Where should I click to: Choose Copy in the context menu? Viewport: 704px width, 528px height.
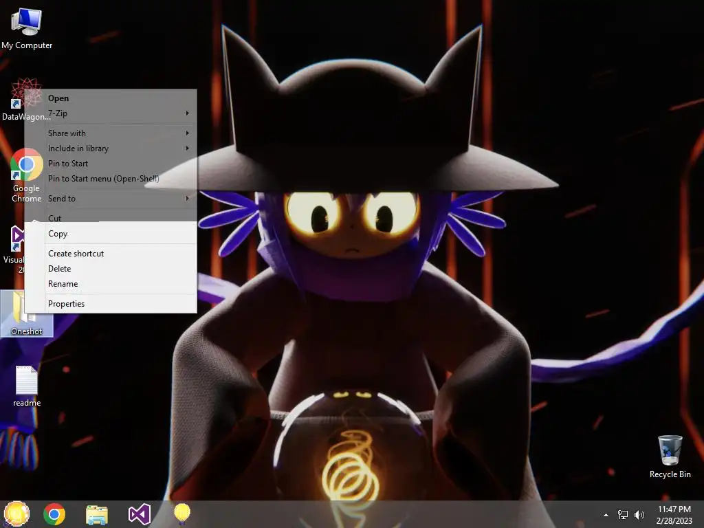click(111, 234)
